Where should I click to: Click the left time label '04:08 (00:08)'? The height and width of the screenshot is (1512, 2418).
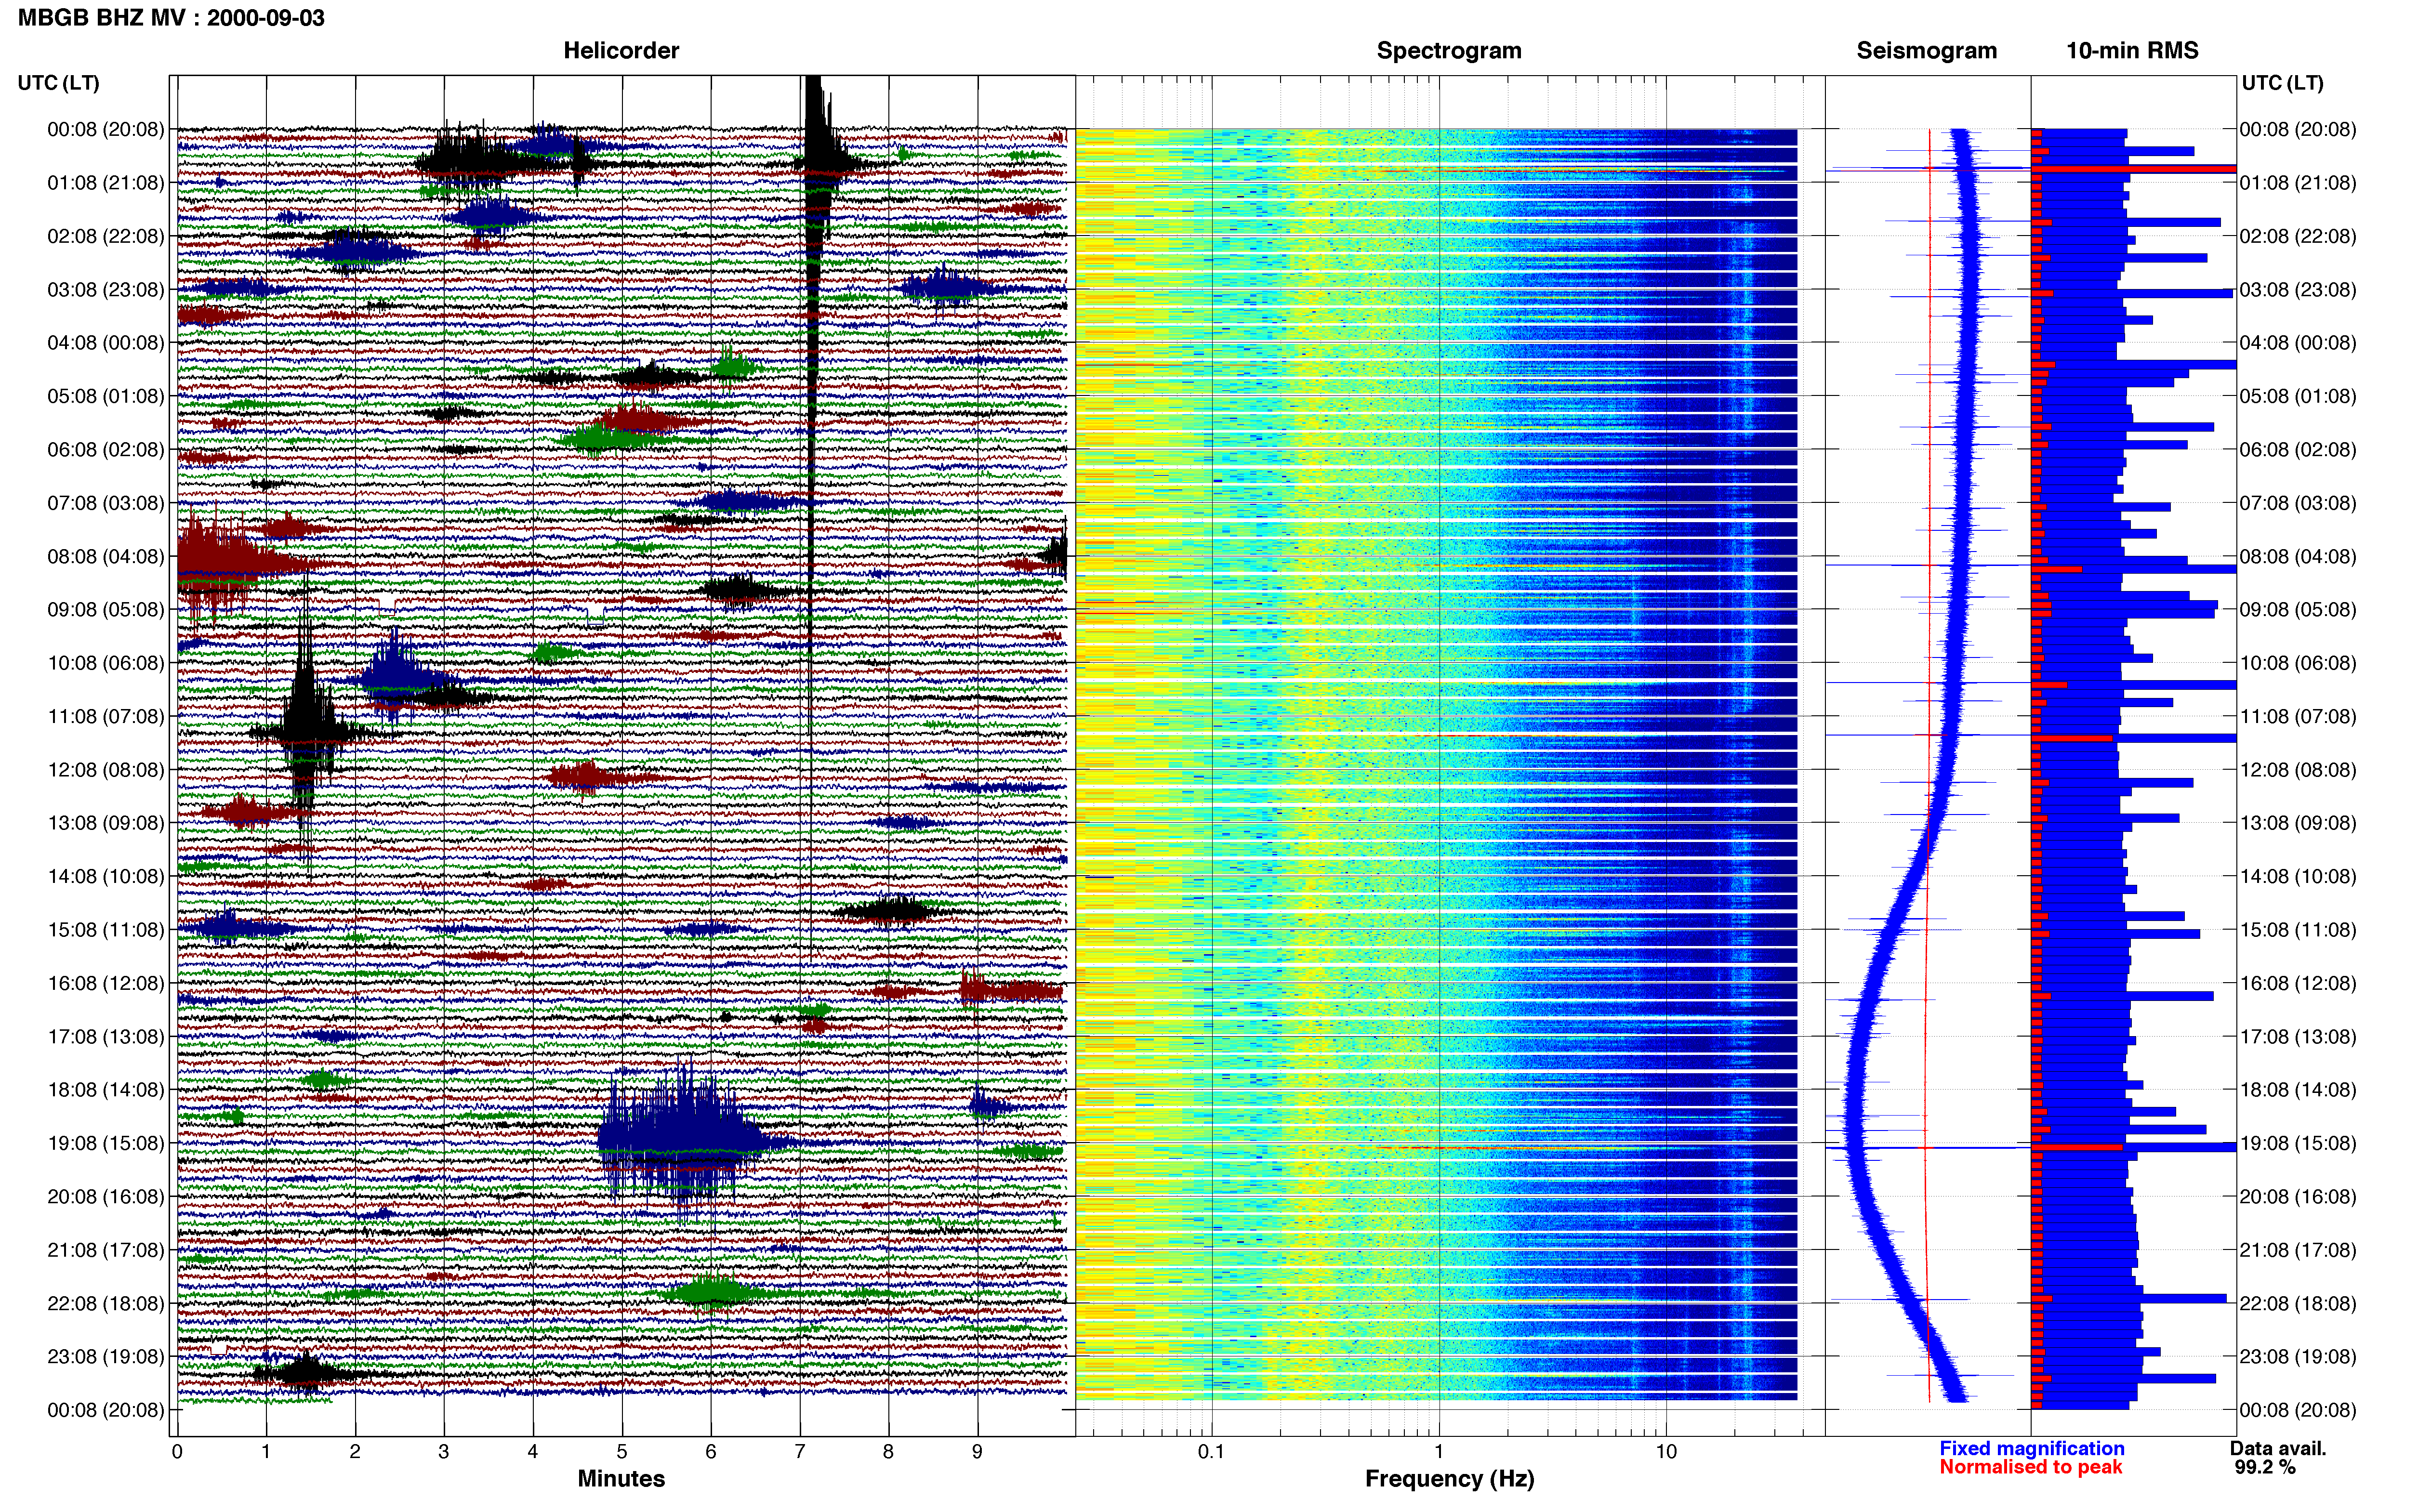[106, 343]
